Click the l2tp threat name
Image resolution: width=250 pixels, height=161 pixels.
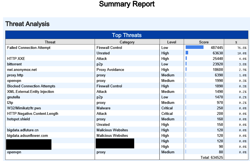click(10, 102)
